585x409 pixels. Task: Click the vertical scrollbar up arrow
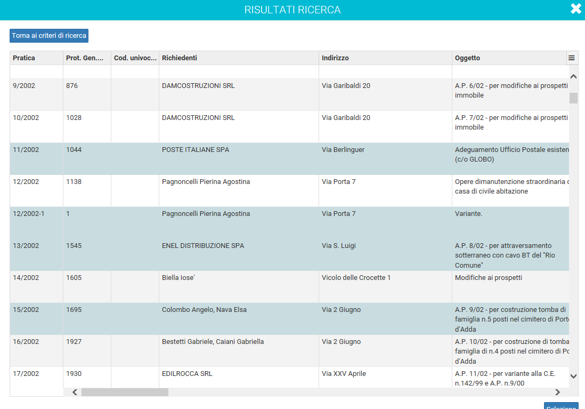573,77
